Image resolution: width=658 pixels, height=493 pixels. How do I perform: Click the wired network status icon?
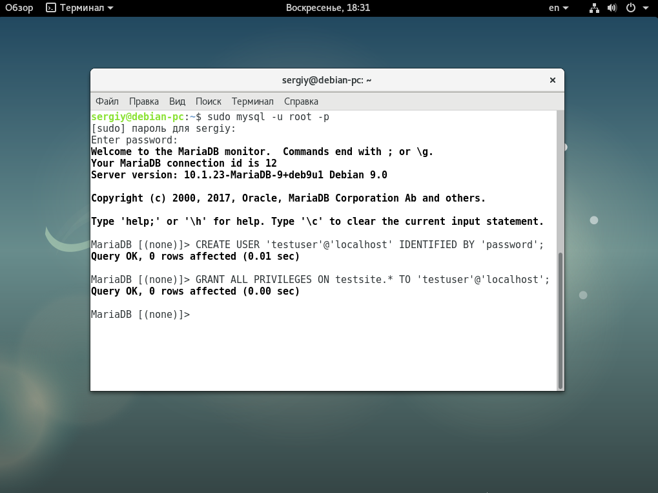tap(594, 8)
